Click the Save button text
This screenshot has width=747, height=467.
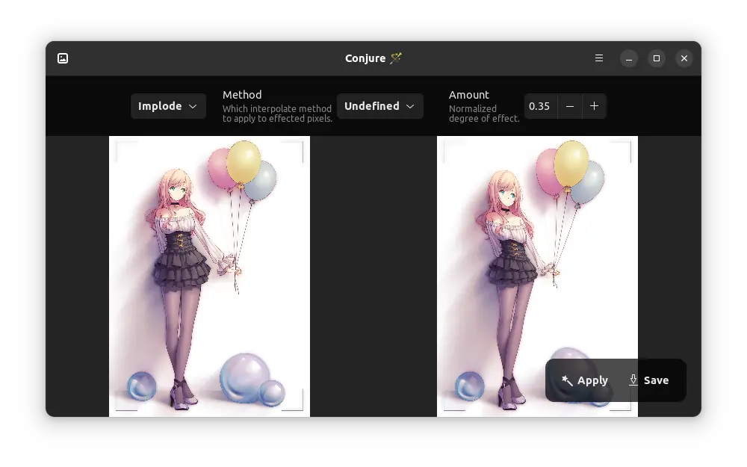coord(656,380)
